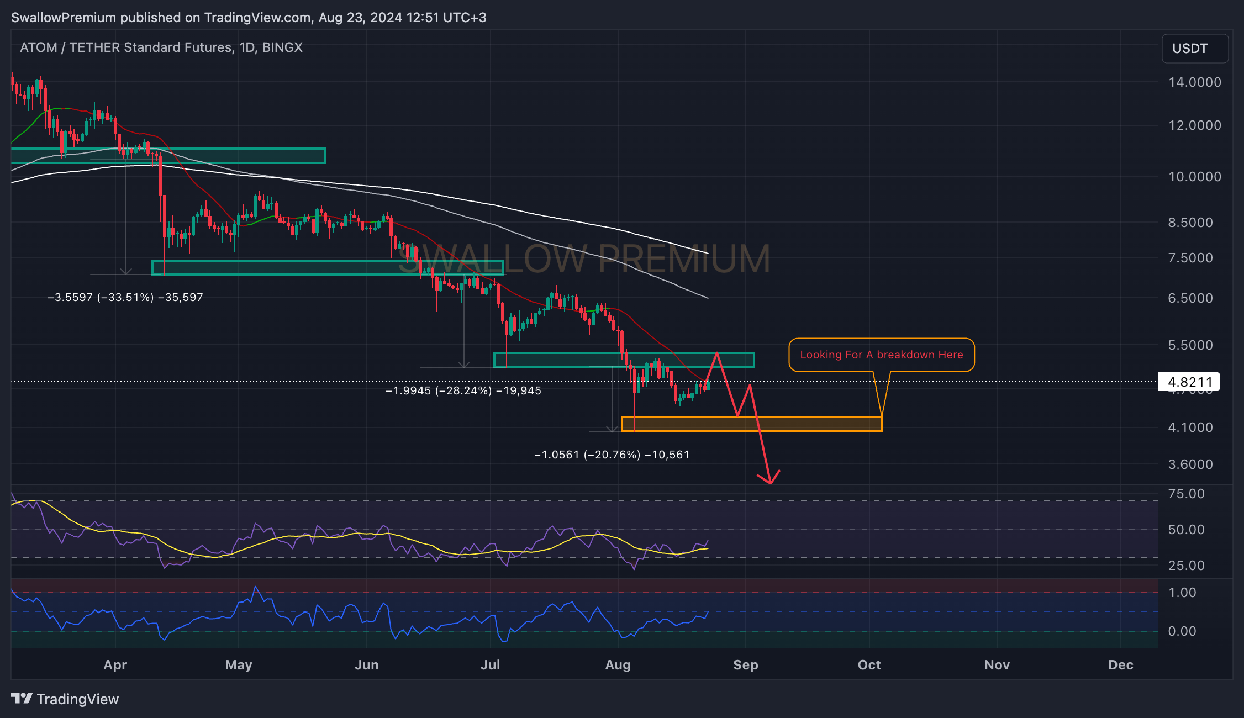Click the SwallowPremium published on TradingView.com header
Image resolution: width=1244 pixels, height=718 pixels.
tap(249, 18)
